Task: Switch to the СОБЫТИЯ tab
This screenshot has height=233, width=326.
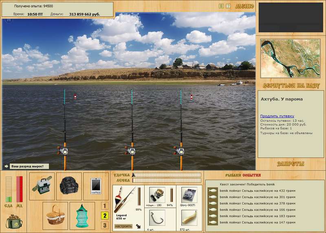Action: click(x=251, y=175)
